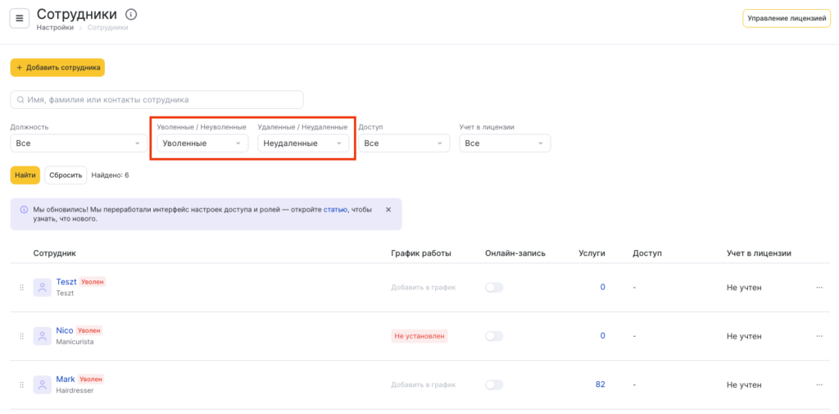The width and height of the screenshot is (839, 414).
Task: Click drag handle for Teszt row
Action: pos(22,288)
